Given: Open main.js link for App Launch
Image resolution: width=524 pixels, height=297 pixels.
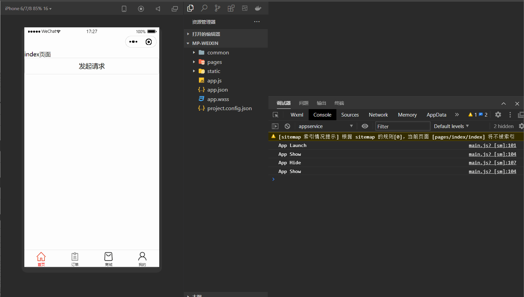Looking at the screenshot, I should (492, 145).
